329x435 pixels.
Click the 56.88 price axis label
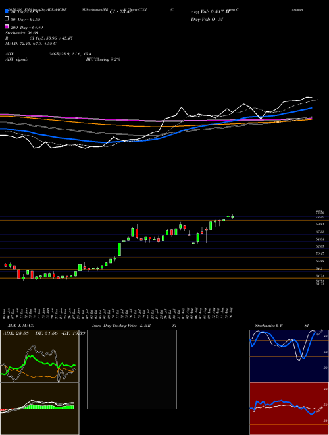tap(320, 261)
